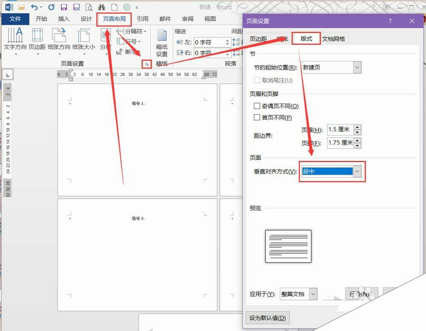Viewport: 426px width, 331px height.
Task: Click the redo/repeat arrow icon
Action: point(52,7)
